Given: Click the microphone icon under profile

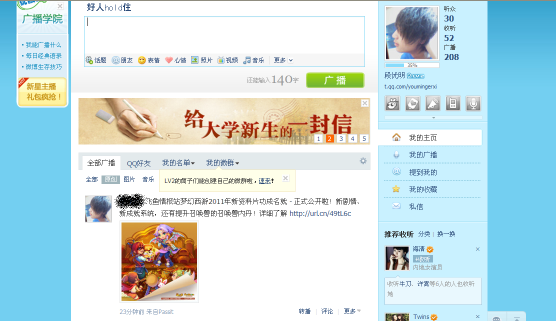Looking at the screenshot, I should coord(473,103).
